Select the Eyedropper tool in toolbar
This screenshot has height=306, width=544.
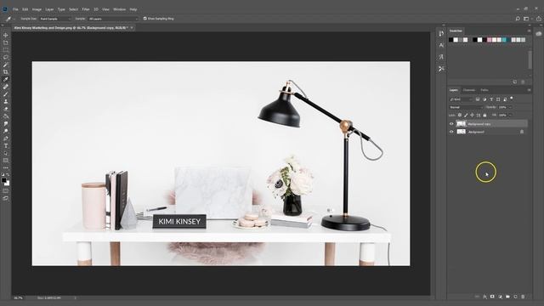click(x=6, y=79)
